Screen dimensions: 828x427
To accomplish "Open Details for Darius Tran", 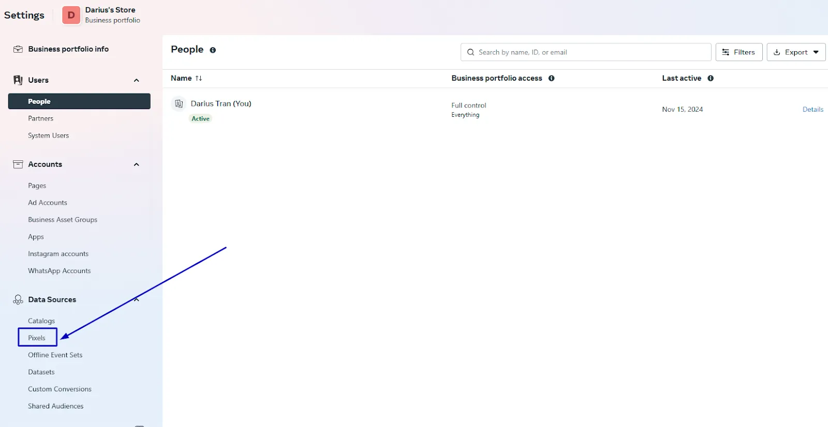I will 812,109.
